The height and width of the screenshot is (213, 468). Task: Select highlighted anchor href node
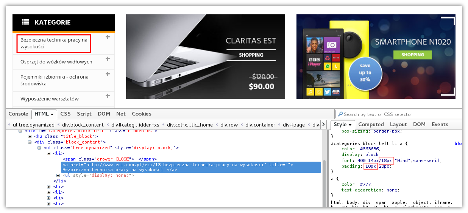pos(191,167)
